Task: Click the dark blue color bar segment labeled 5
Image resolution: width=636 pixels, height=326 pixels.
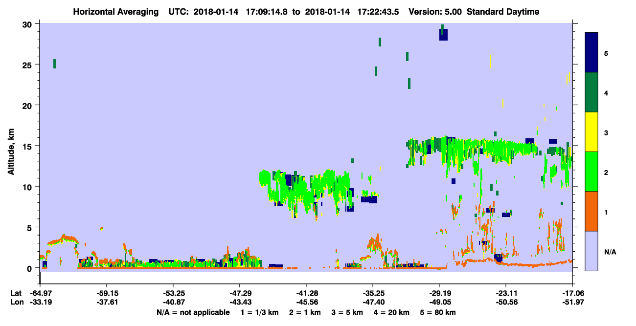Action: tap(591, 53)
